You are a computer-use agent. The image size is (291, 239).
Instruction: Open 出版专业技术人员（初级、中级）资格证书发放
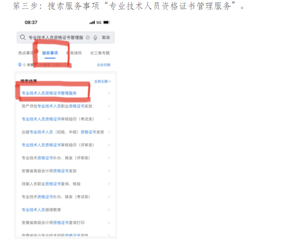point(63,132)
